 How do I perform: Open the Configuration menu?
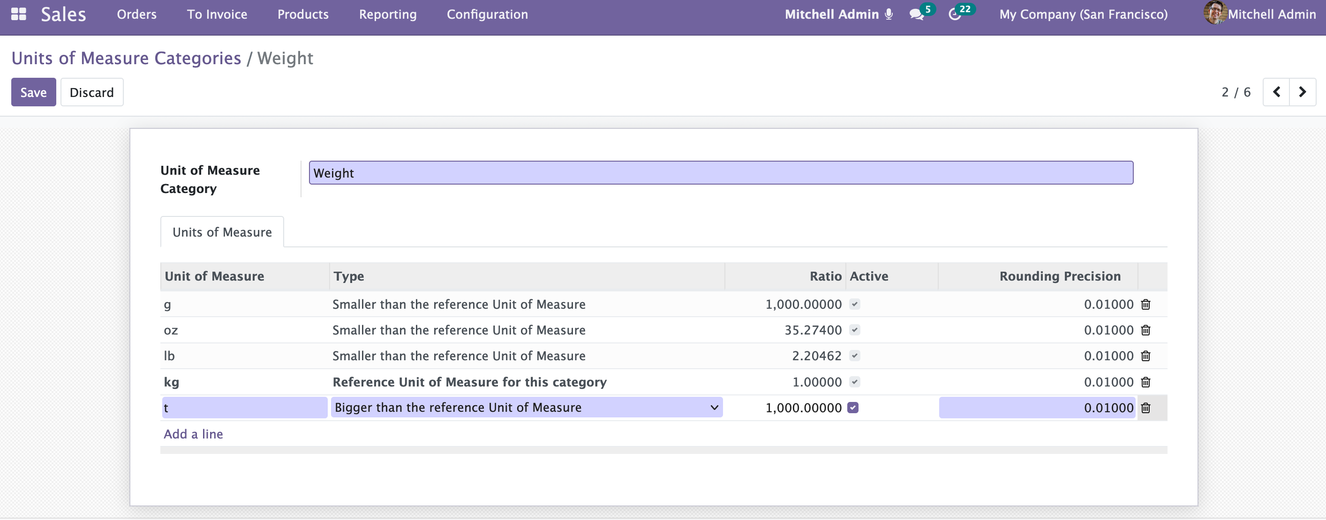pyautogui.click(x=487, y=15)
